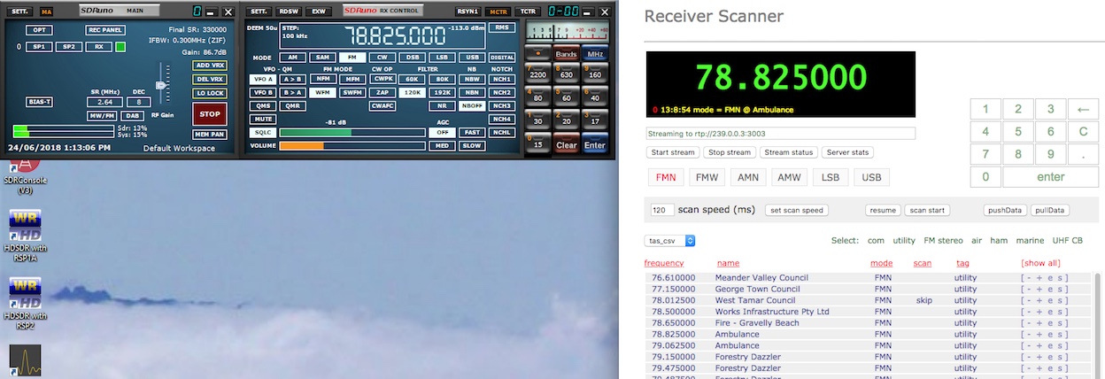Open the Bands selector on SDRuno keypad
Screen dimensions: 1105x379
point(567,54)
